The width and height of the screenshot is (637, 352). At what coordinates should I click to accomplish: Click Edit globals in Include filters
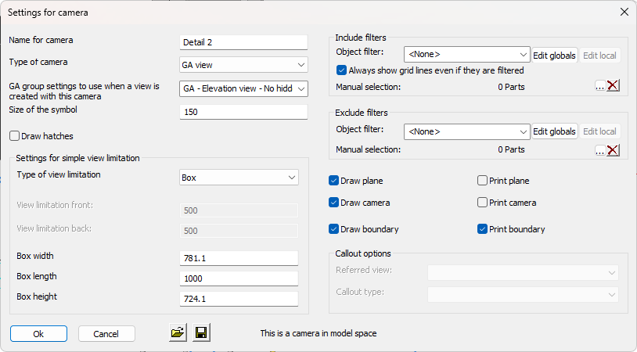click(x=554, y=55)
